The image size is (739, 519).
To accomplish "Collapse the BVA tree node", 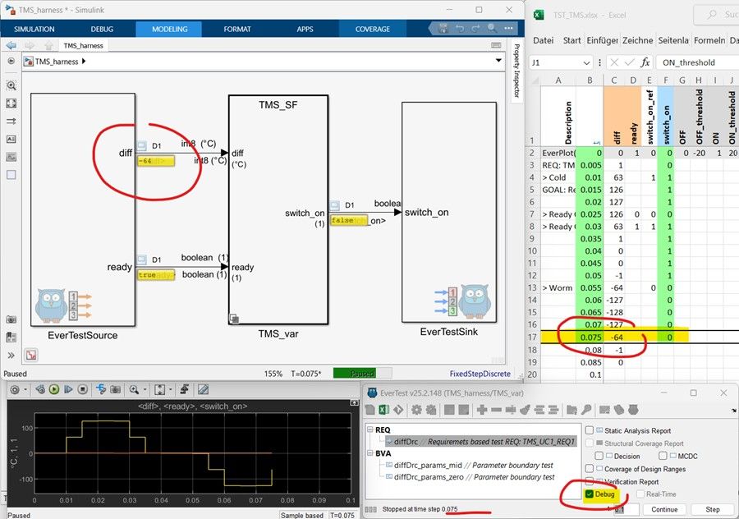I will [370, 453].
